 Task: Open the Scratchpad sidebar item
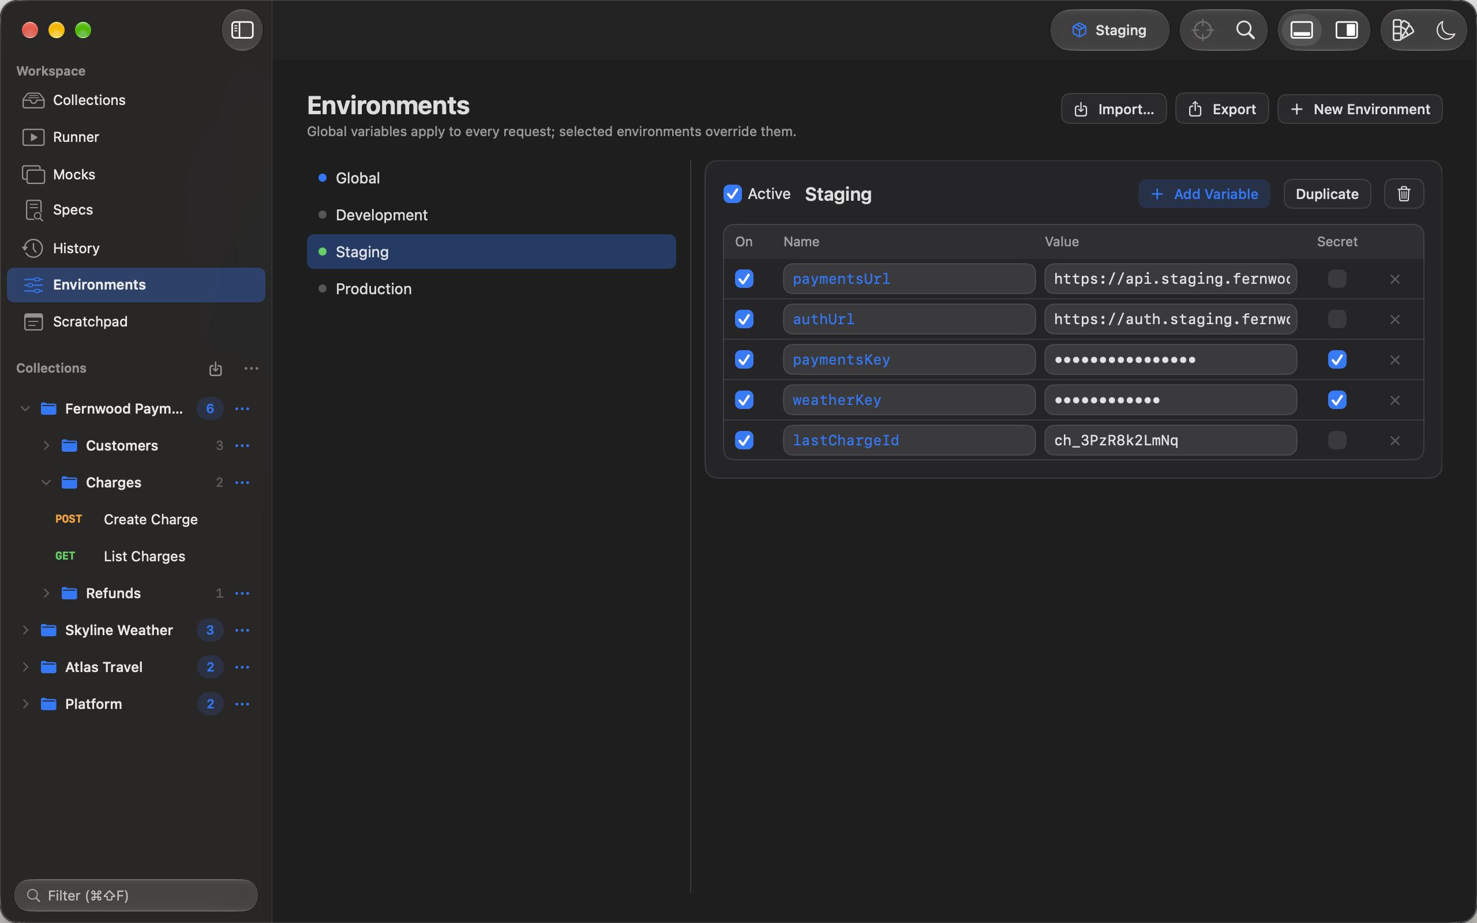(136, 322)
